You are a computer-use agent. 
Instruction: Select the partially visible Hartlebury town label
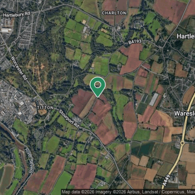(186, 36)
